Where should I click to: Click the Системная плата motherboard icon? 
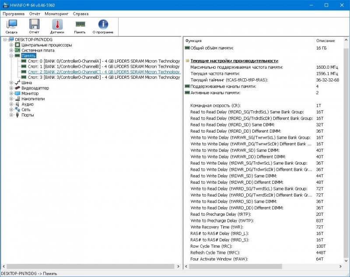17,50
